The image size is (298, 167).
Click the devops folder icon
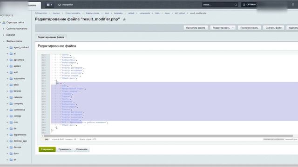point(11,147)
